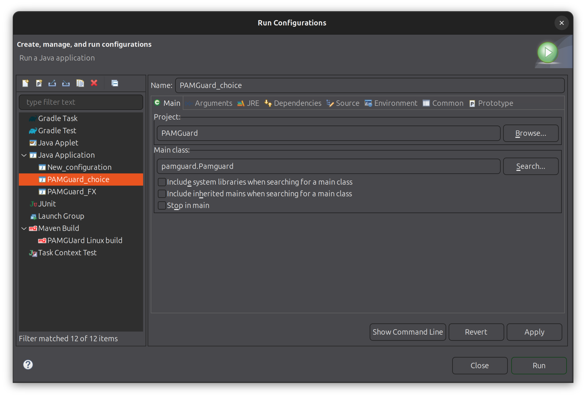This screenshot has width=586, height=397.
Task: Duplicate the selected launch configuration
Action: 80,83
